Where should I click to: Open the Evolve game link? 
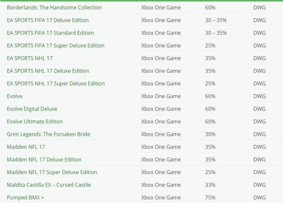(15, 96)
